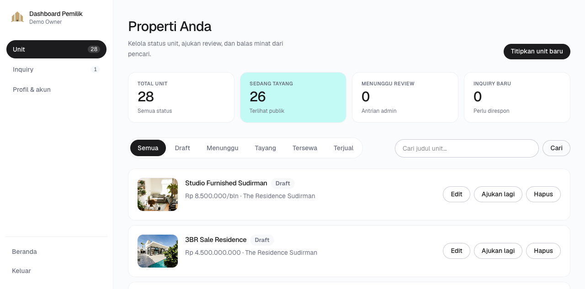Screen dimensions: 585x289
Task: Delete Studio Furnished Sudirman with Hapus
Action: 543,194
